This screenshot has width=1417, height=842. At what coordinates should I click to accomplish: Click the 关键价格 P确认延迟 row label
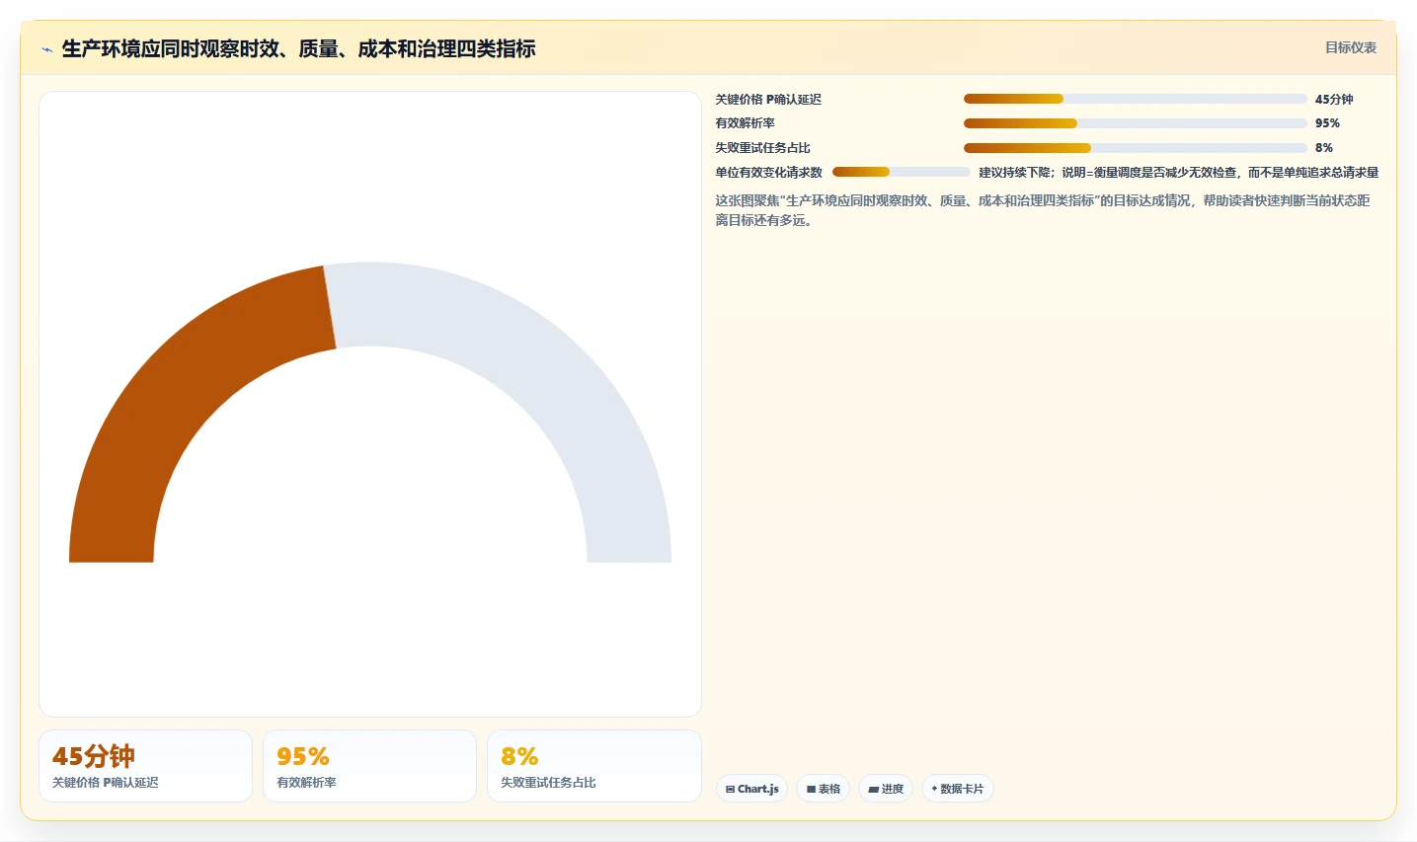pyautogui.click(x=768, y=100)
